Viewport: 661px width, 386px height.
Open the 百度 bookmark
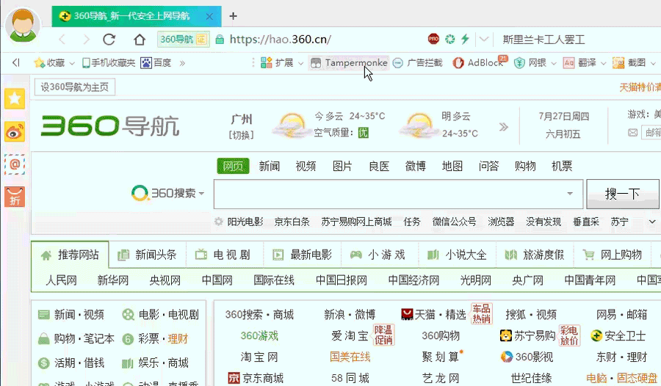[x=156, y=63]
